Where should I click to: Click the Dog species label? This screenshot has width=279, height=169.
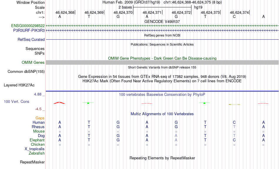coord(41,136)
